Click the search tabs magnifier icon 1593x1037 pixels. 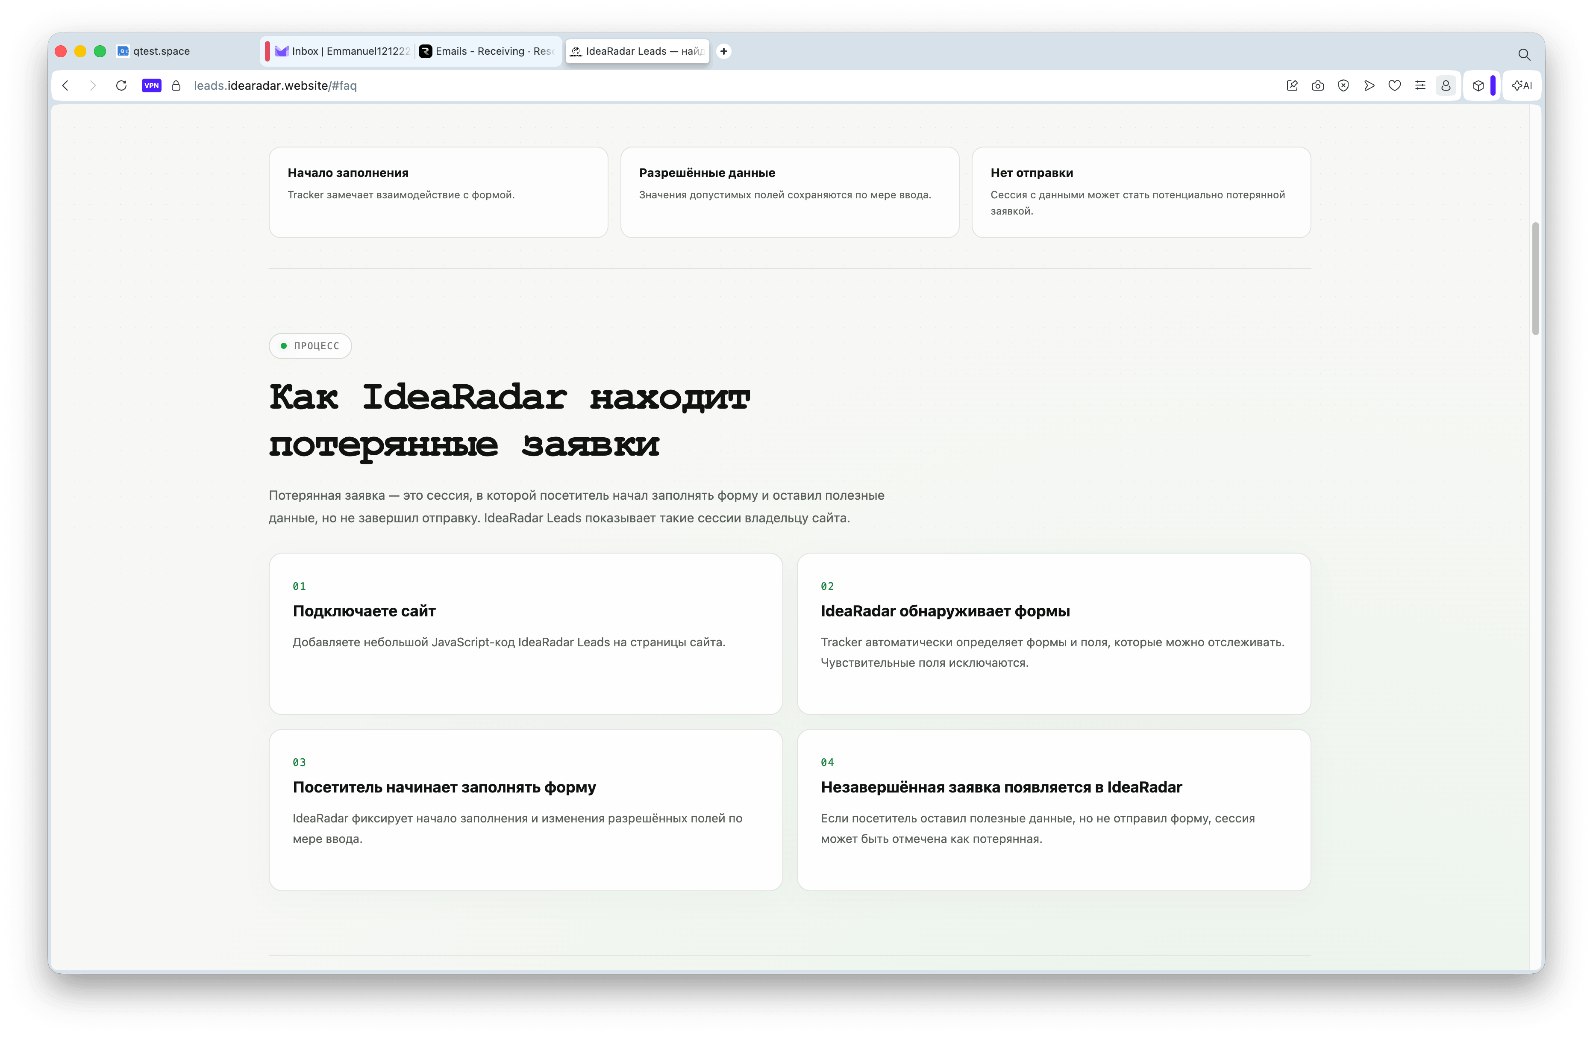(x=1524, y=54)
